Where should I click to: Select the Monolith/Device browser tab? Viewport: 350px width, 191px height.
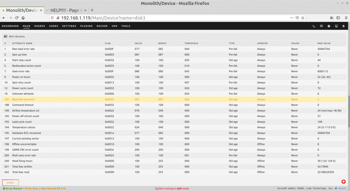[22, 10]
